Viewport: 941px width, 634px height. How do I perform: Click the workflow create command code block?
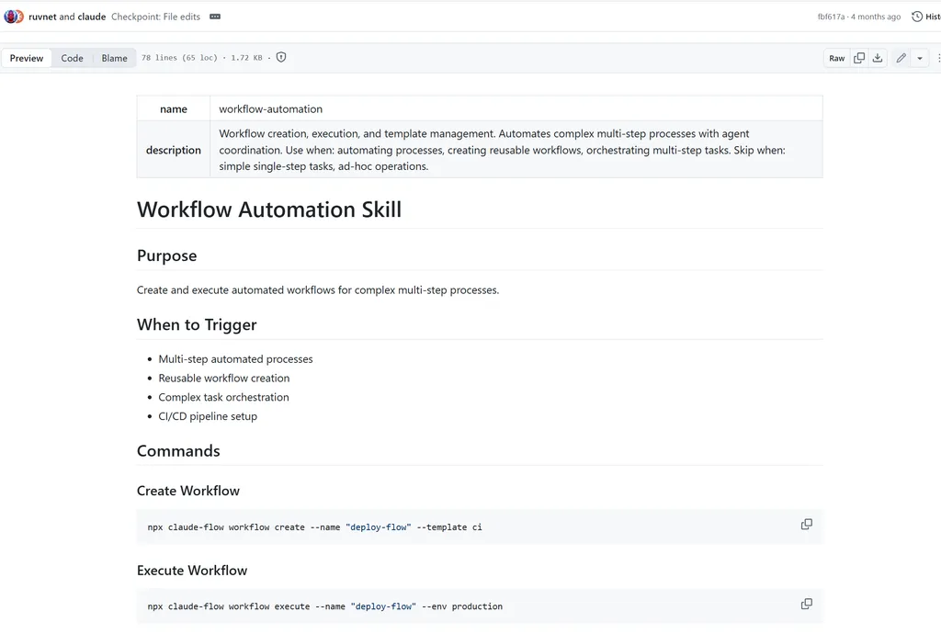point(480,526)
